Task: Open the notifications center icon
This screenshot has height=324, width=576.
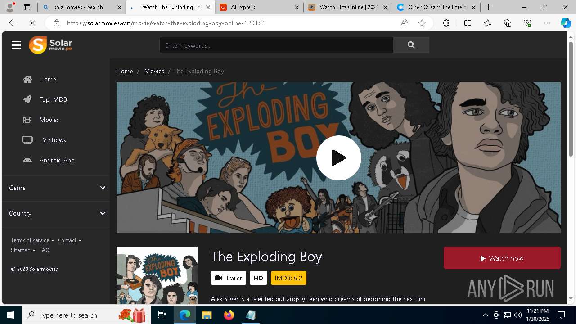Action: coord(562,315)
